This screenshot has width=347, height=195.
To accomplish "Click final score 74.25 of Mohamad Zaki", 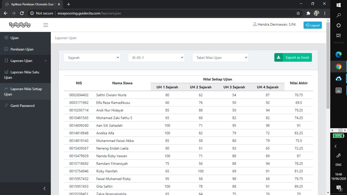I will click(x=299, y=118).
